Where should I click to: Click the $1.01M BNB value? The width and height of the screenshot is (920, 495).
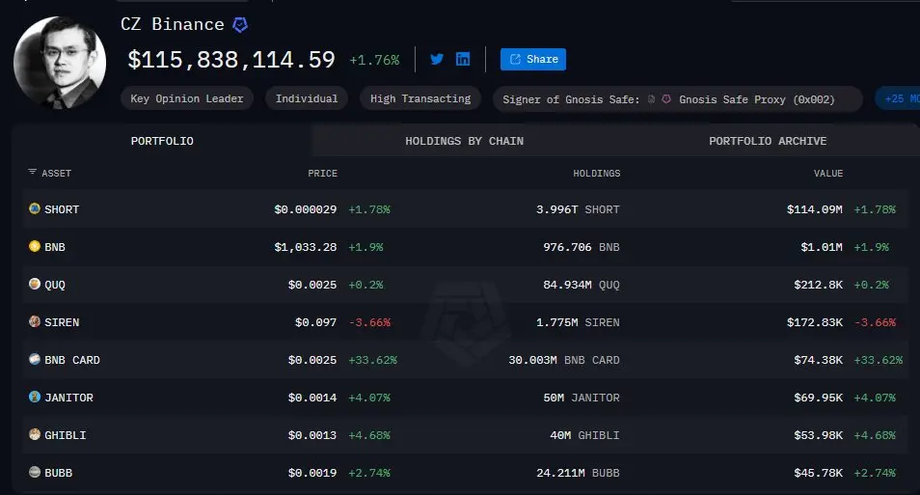coord(822,247)
